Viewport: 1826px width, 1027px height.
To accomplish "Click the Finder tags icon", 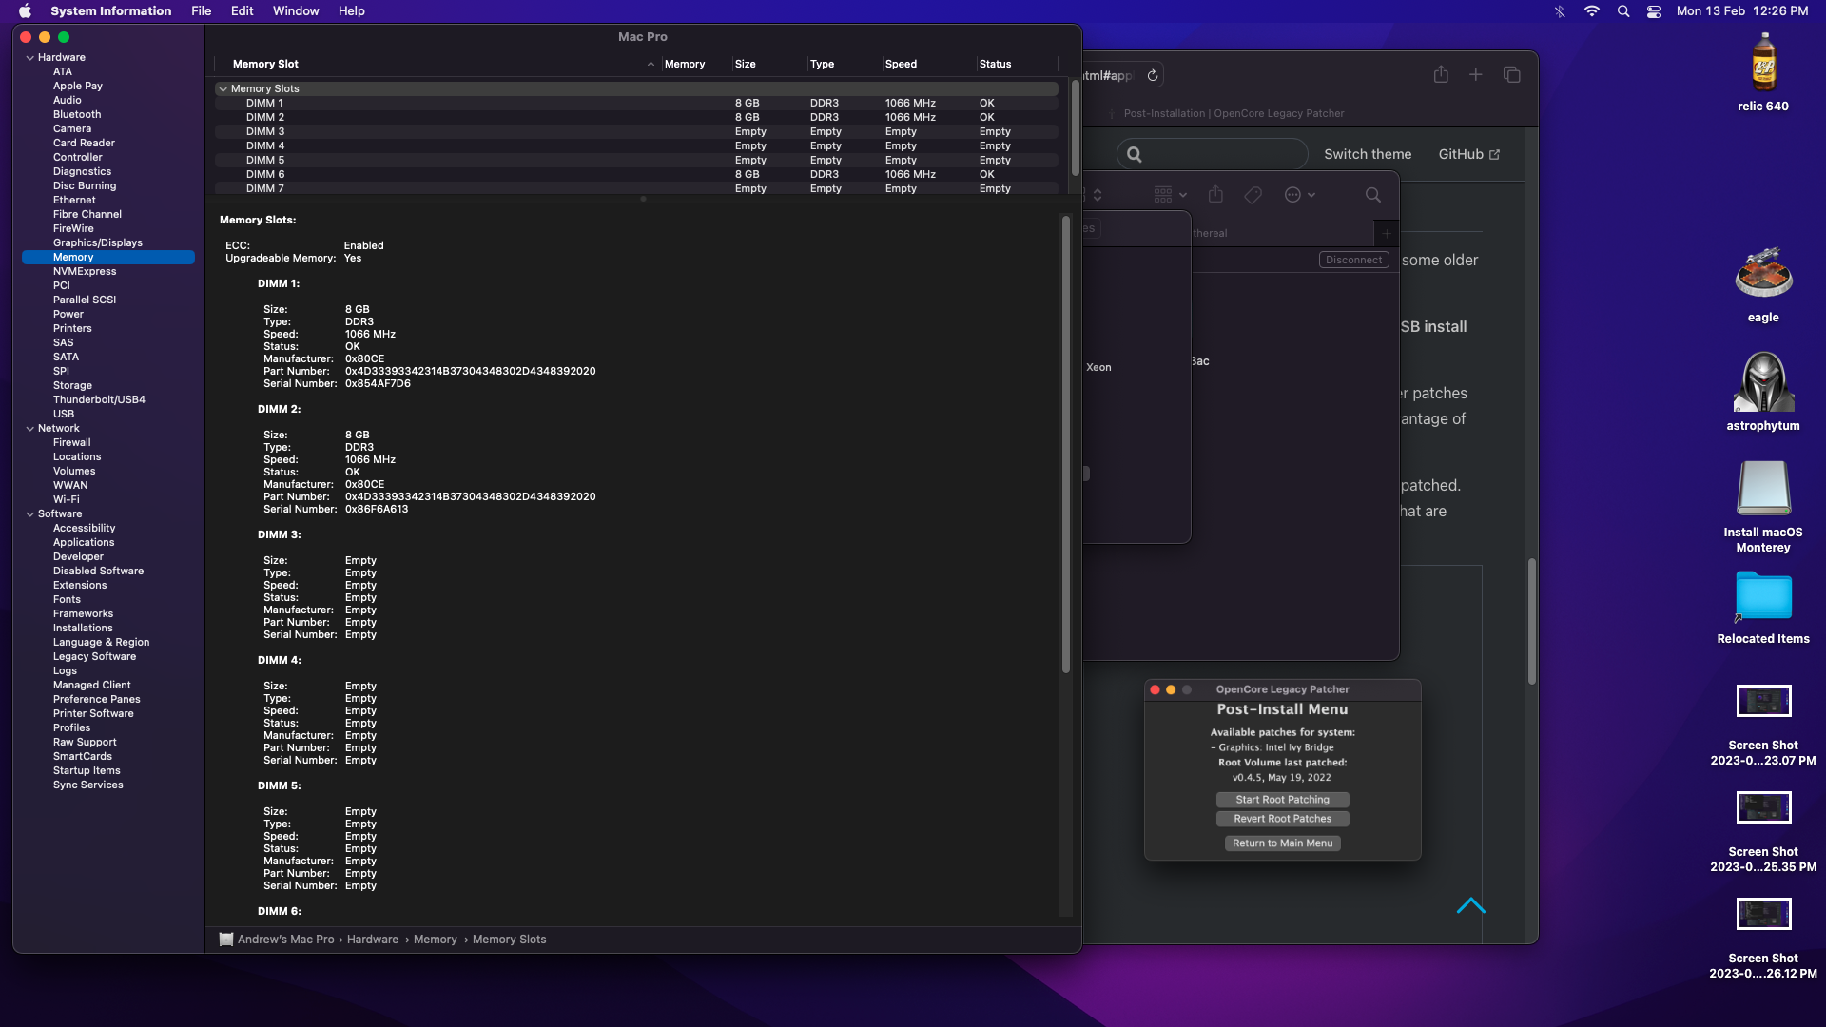I will tap(1253, 195).
